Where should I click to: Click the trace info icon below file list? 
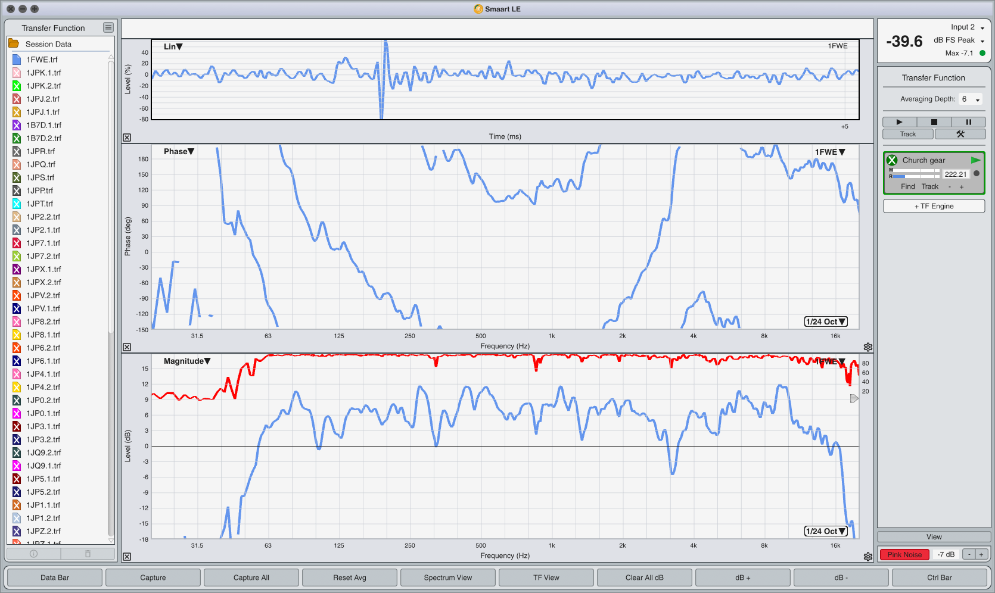click(x=33, y=554)
